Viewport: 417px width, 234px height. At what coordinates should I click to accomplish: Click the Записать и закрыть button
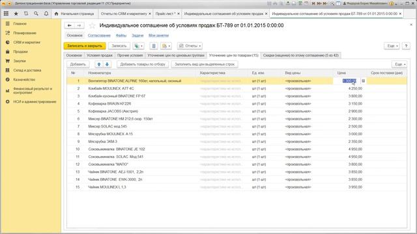click(x=85, y=46)
